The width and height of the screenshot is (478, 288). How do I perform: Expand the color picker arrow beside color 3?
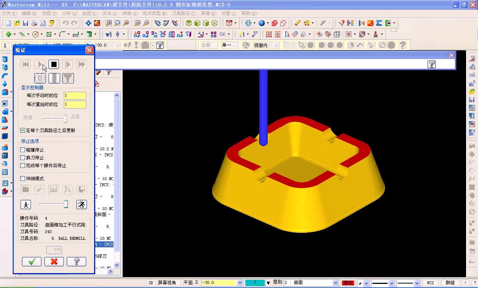coord(268,283)
